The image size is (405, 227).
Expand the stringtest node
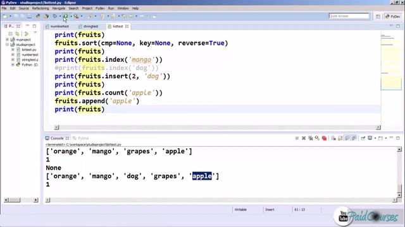(13, 59)
